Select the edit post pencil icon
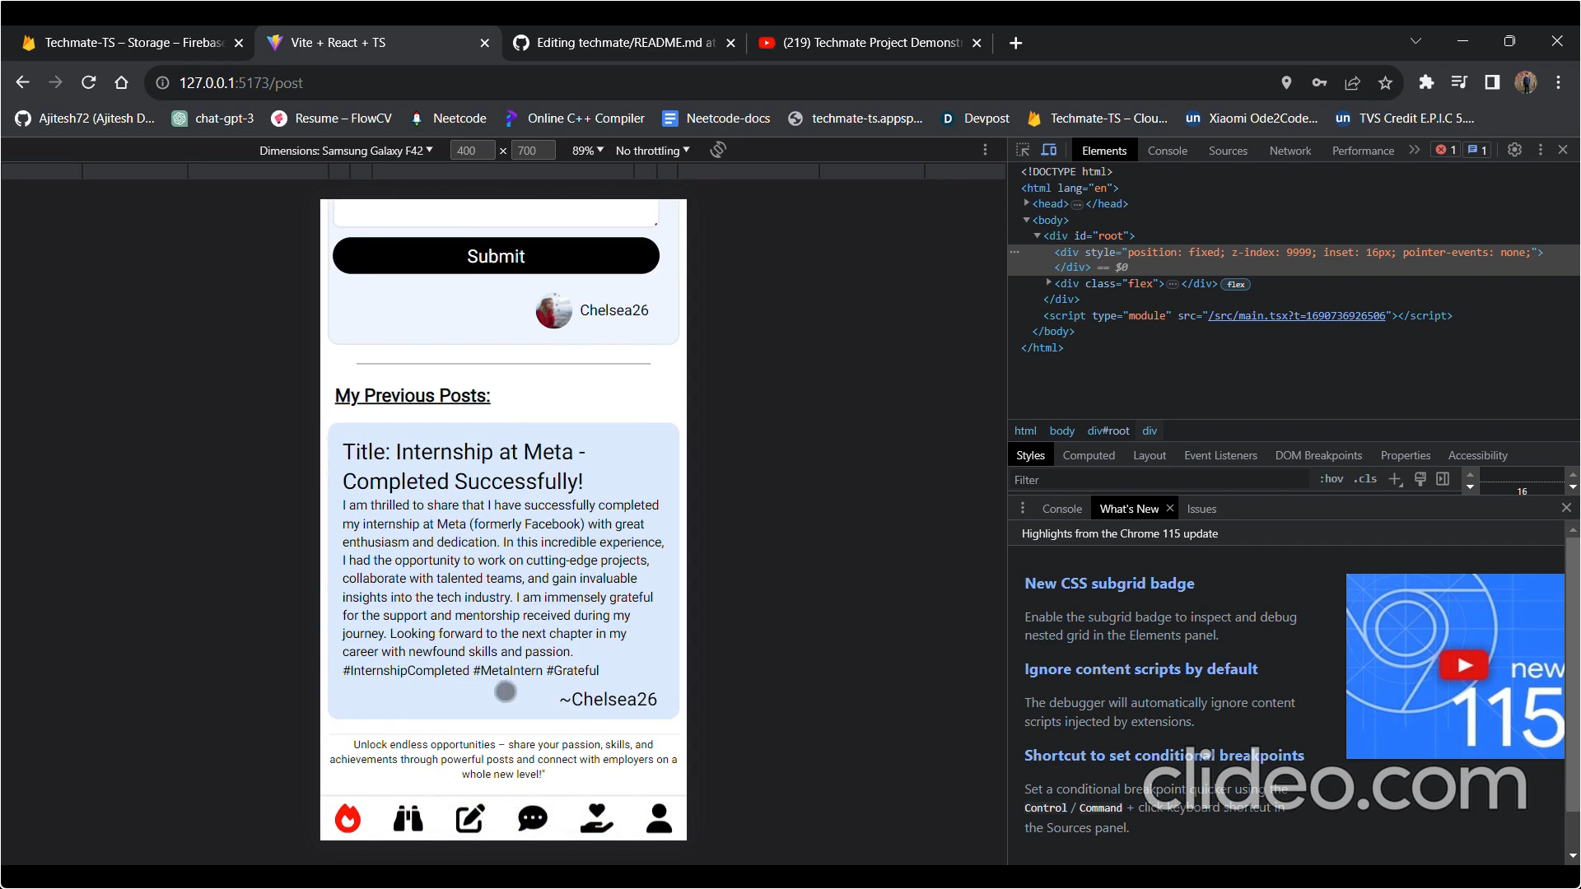 [470, 818]
